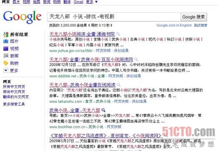Preview magnifier beside 武侠小说金庸在线阅读 result

pyautogui.click(x=119, y=85)
